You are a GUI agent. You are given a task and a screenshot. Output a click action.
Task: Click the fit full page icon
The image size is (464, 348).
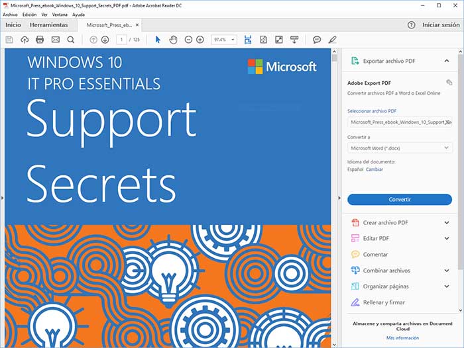tap(263, 40)
